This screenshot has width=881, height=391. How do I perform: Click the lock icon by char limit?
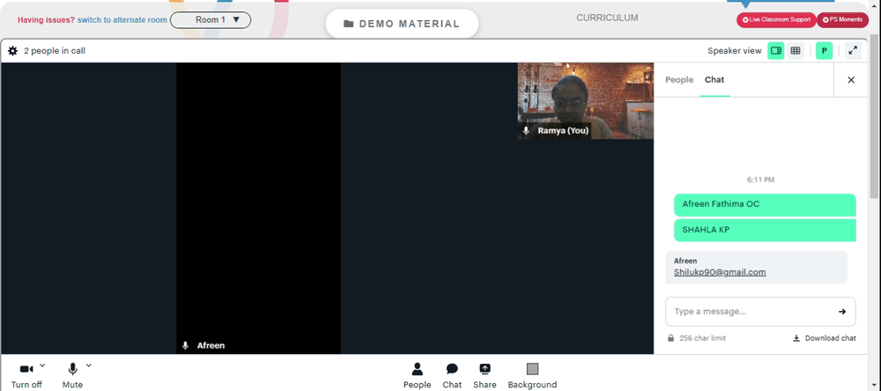670,338
